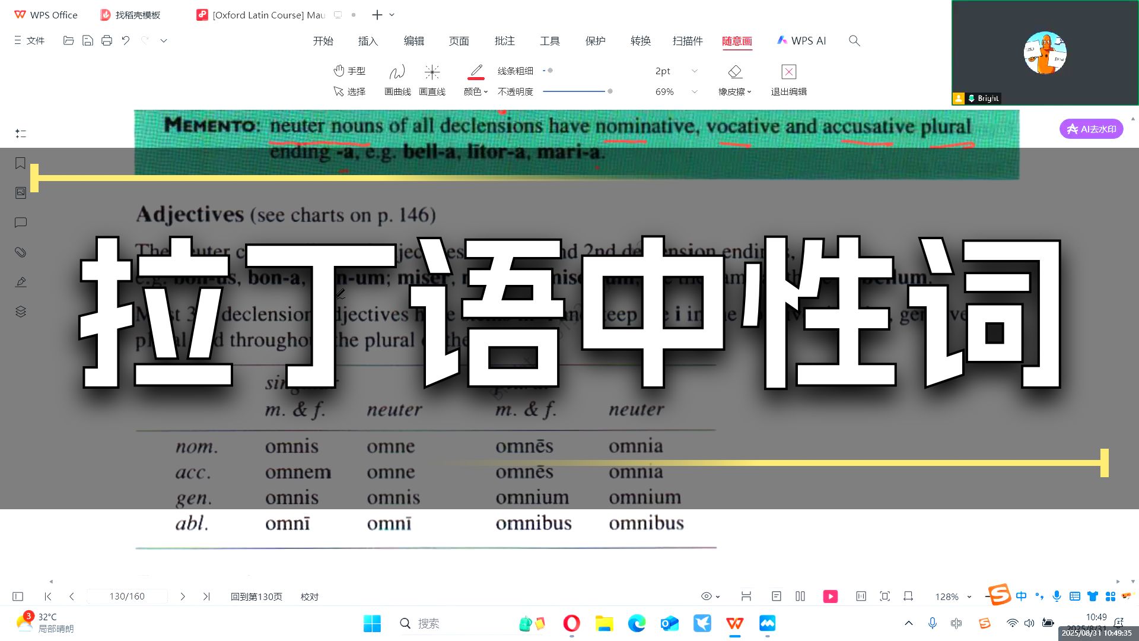Go to the previous page
Viewport: 1139px width, 641px height.
tap(72, 596)
